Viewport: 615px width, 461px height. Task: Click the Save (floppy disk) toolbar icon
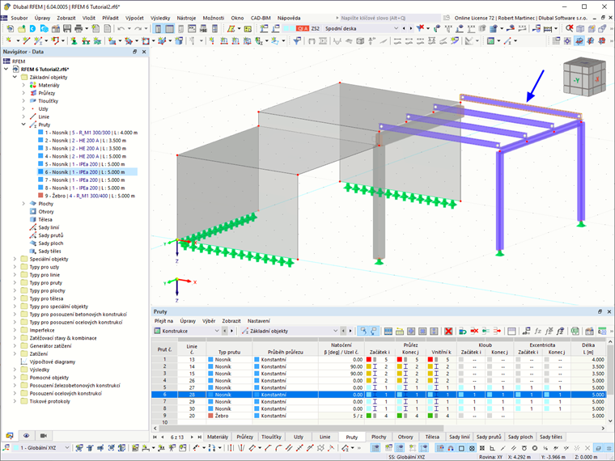click(67, 28)
